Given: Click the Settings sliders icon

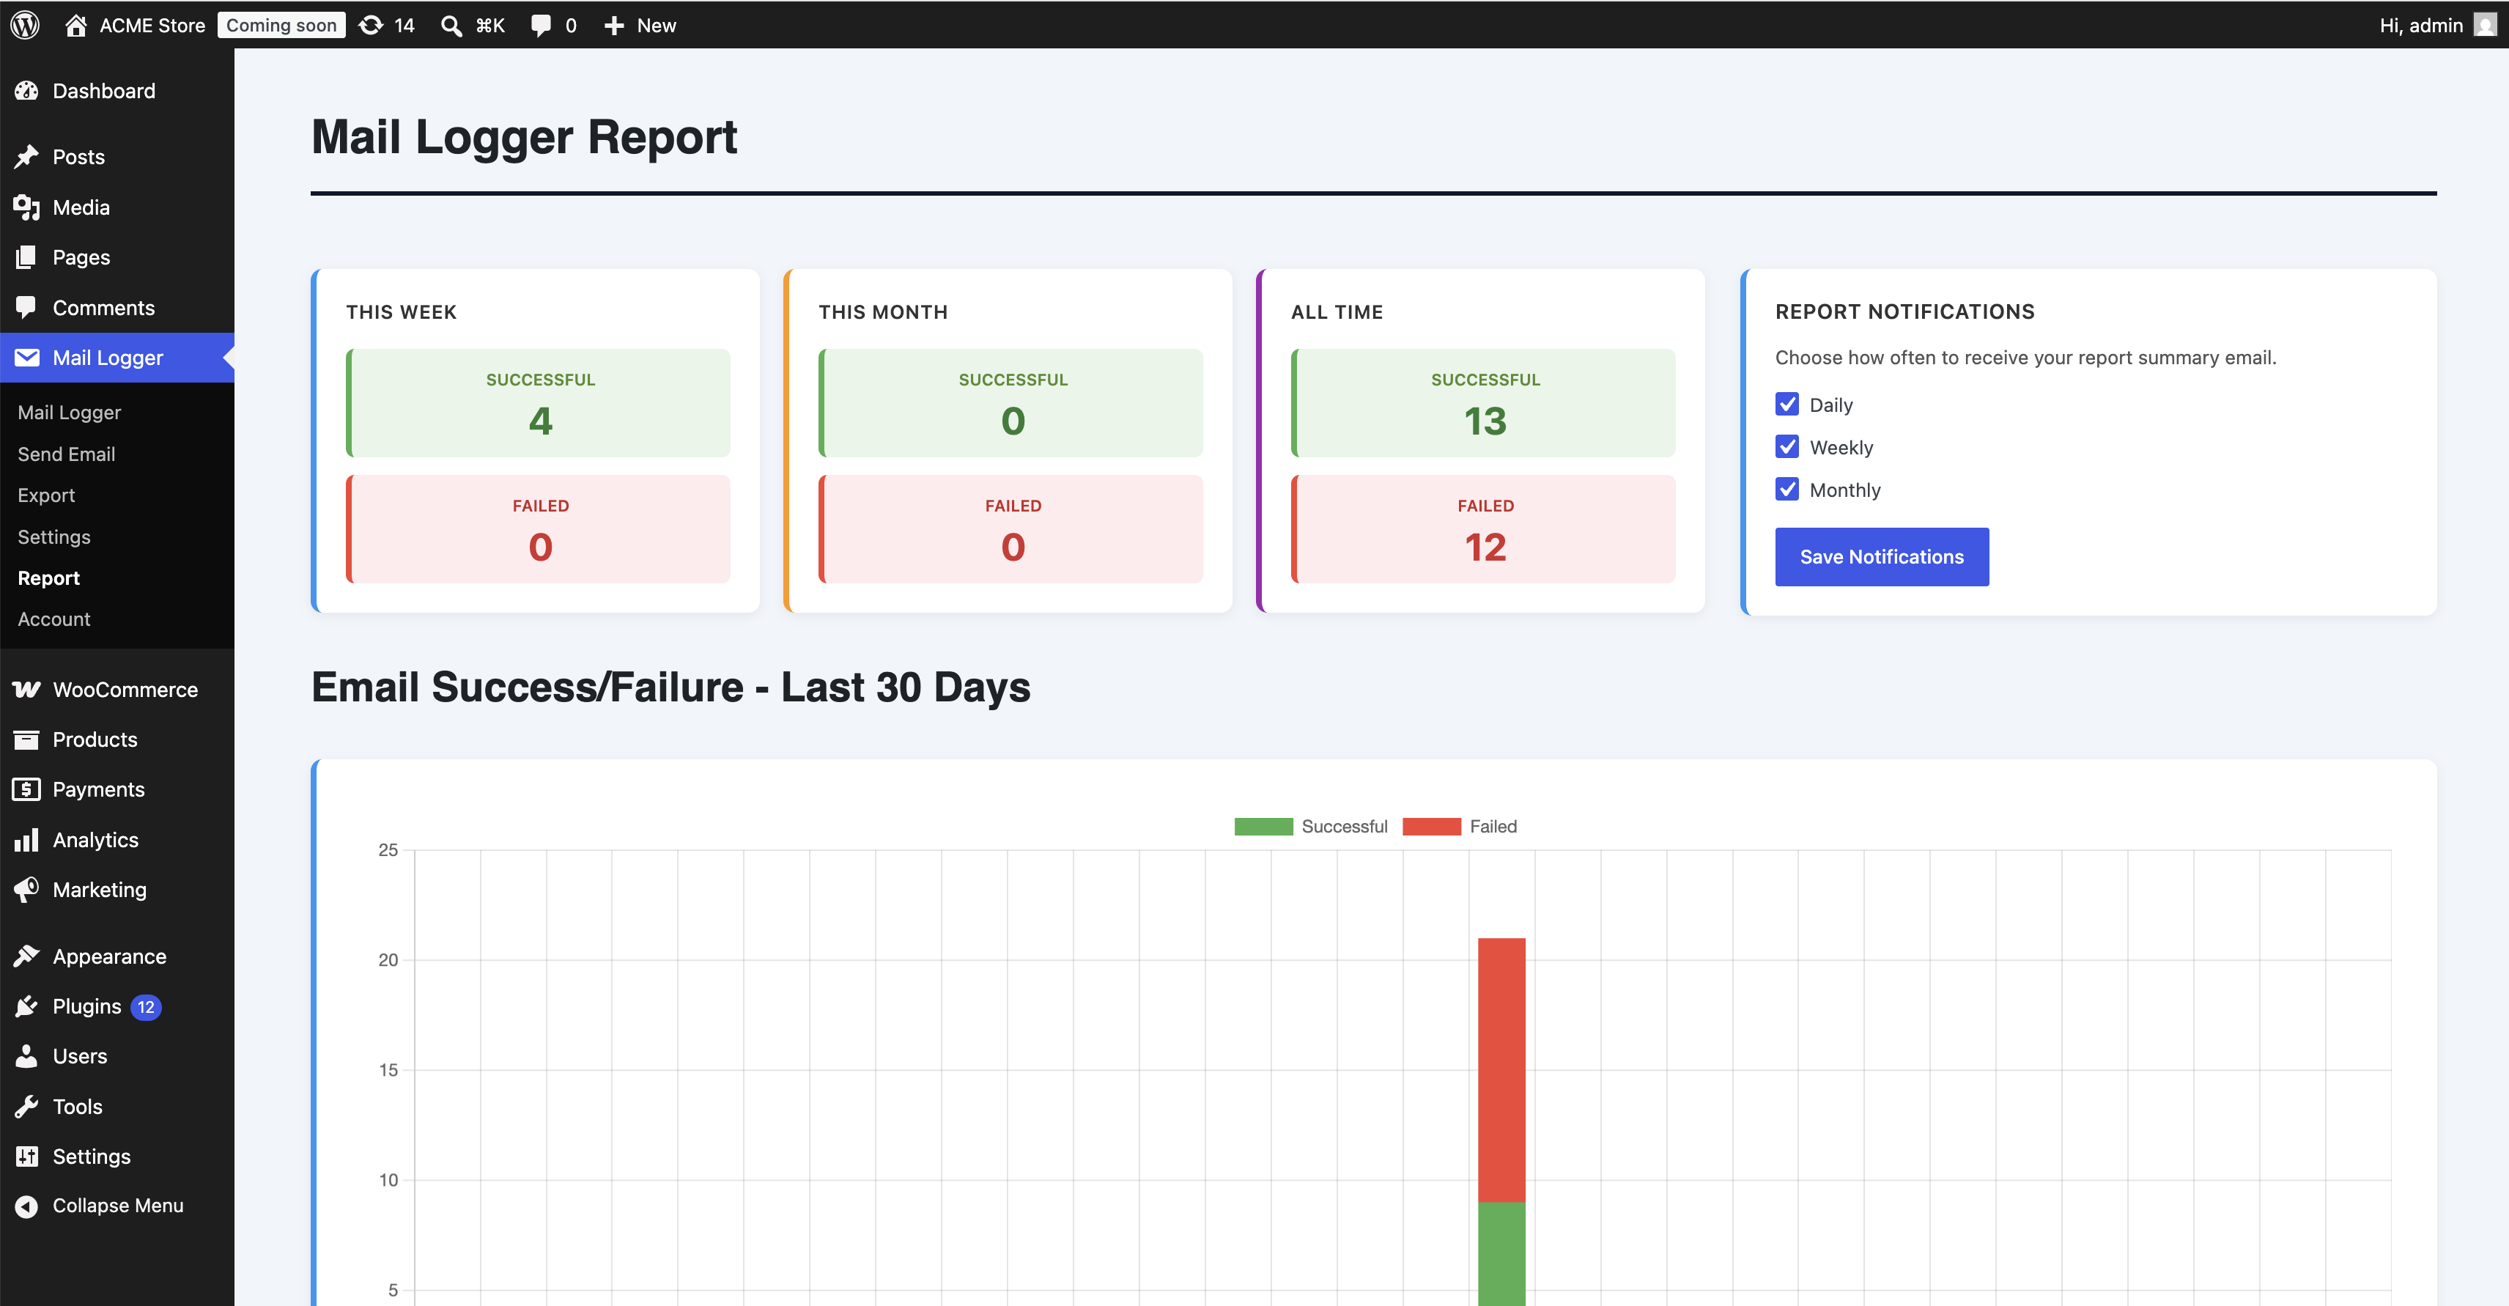Looking at the screenshot, I should pos(26,1157).
